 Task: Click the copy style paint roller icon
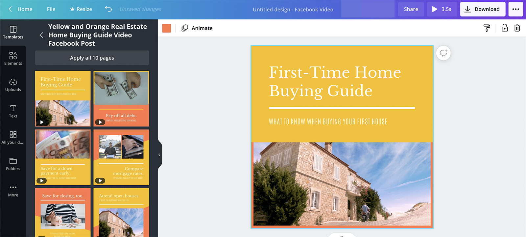pos(487,28)
